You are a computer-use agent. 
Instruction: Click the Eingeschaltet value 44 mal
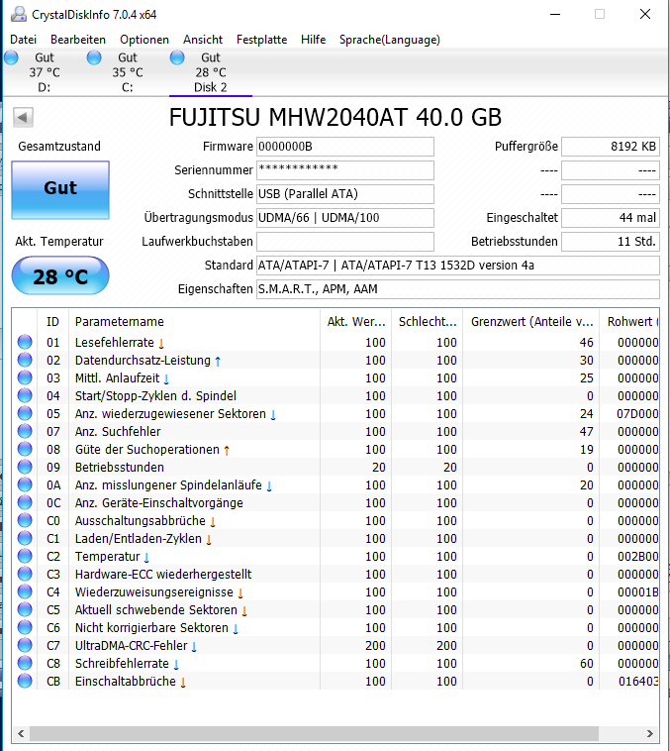pos(611,218)
